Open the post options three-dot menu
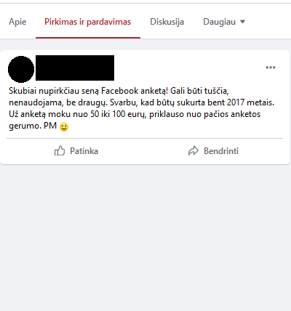 click(x=271, y=68)
